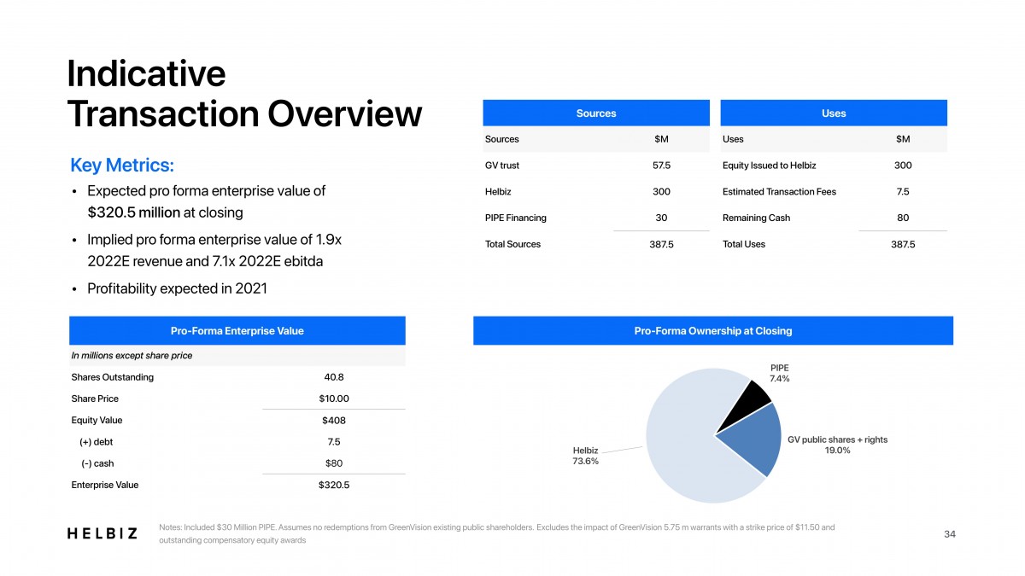Click the Total Sources value 387.5

coord(660,244)
